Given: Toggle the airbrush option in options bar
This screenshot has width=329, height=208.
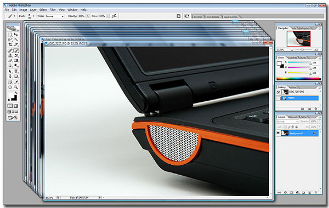Looking at the screenshot, I should coord(115,16).
